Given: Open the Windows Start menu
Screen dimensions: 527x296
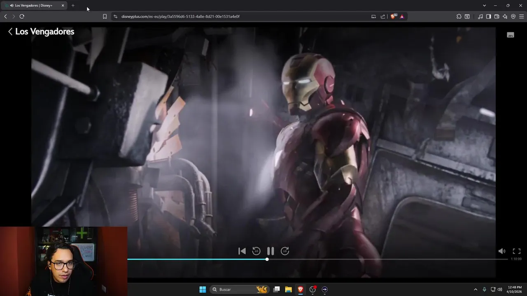Looking at the screenshot, I should click(x=203, y=289).
